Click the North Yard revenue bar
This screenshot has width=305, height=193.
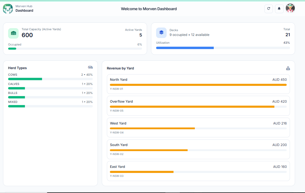coord(198,85)
